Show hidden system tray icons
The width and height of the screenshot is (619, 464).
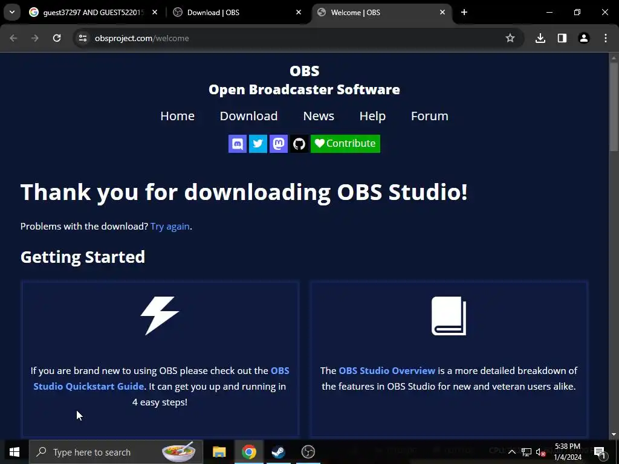(x=511, y=452)
